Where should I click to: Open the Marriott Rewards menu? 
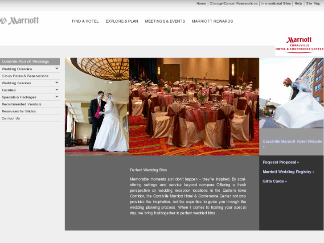tap(212, 21)
